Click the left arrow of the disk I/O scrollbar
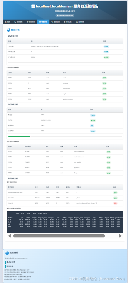 click(10, 236)
